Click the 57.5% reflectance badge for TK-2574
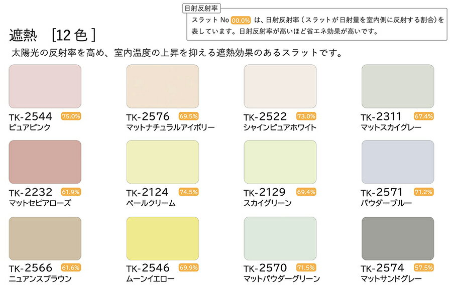452x296 pixels. (423, 268)
